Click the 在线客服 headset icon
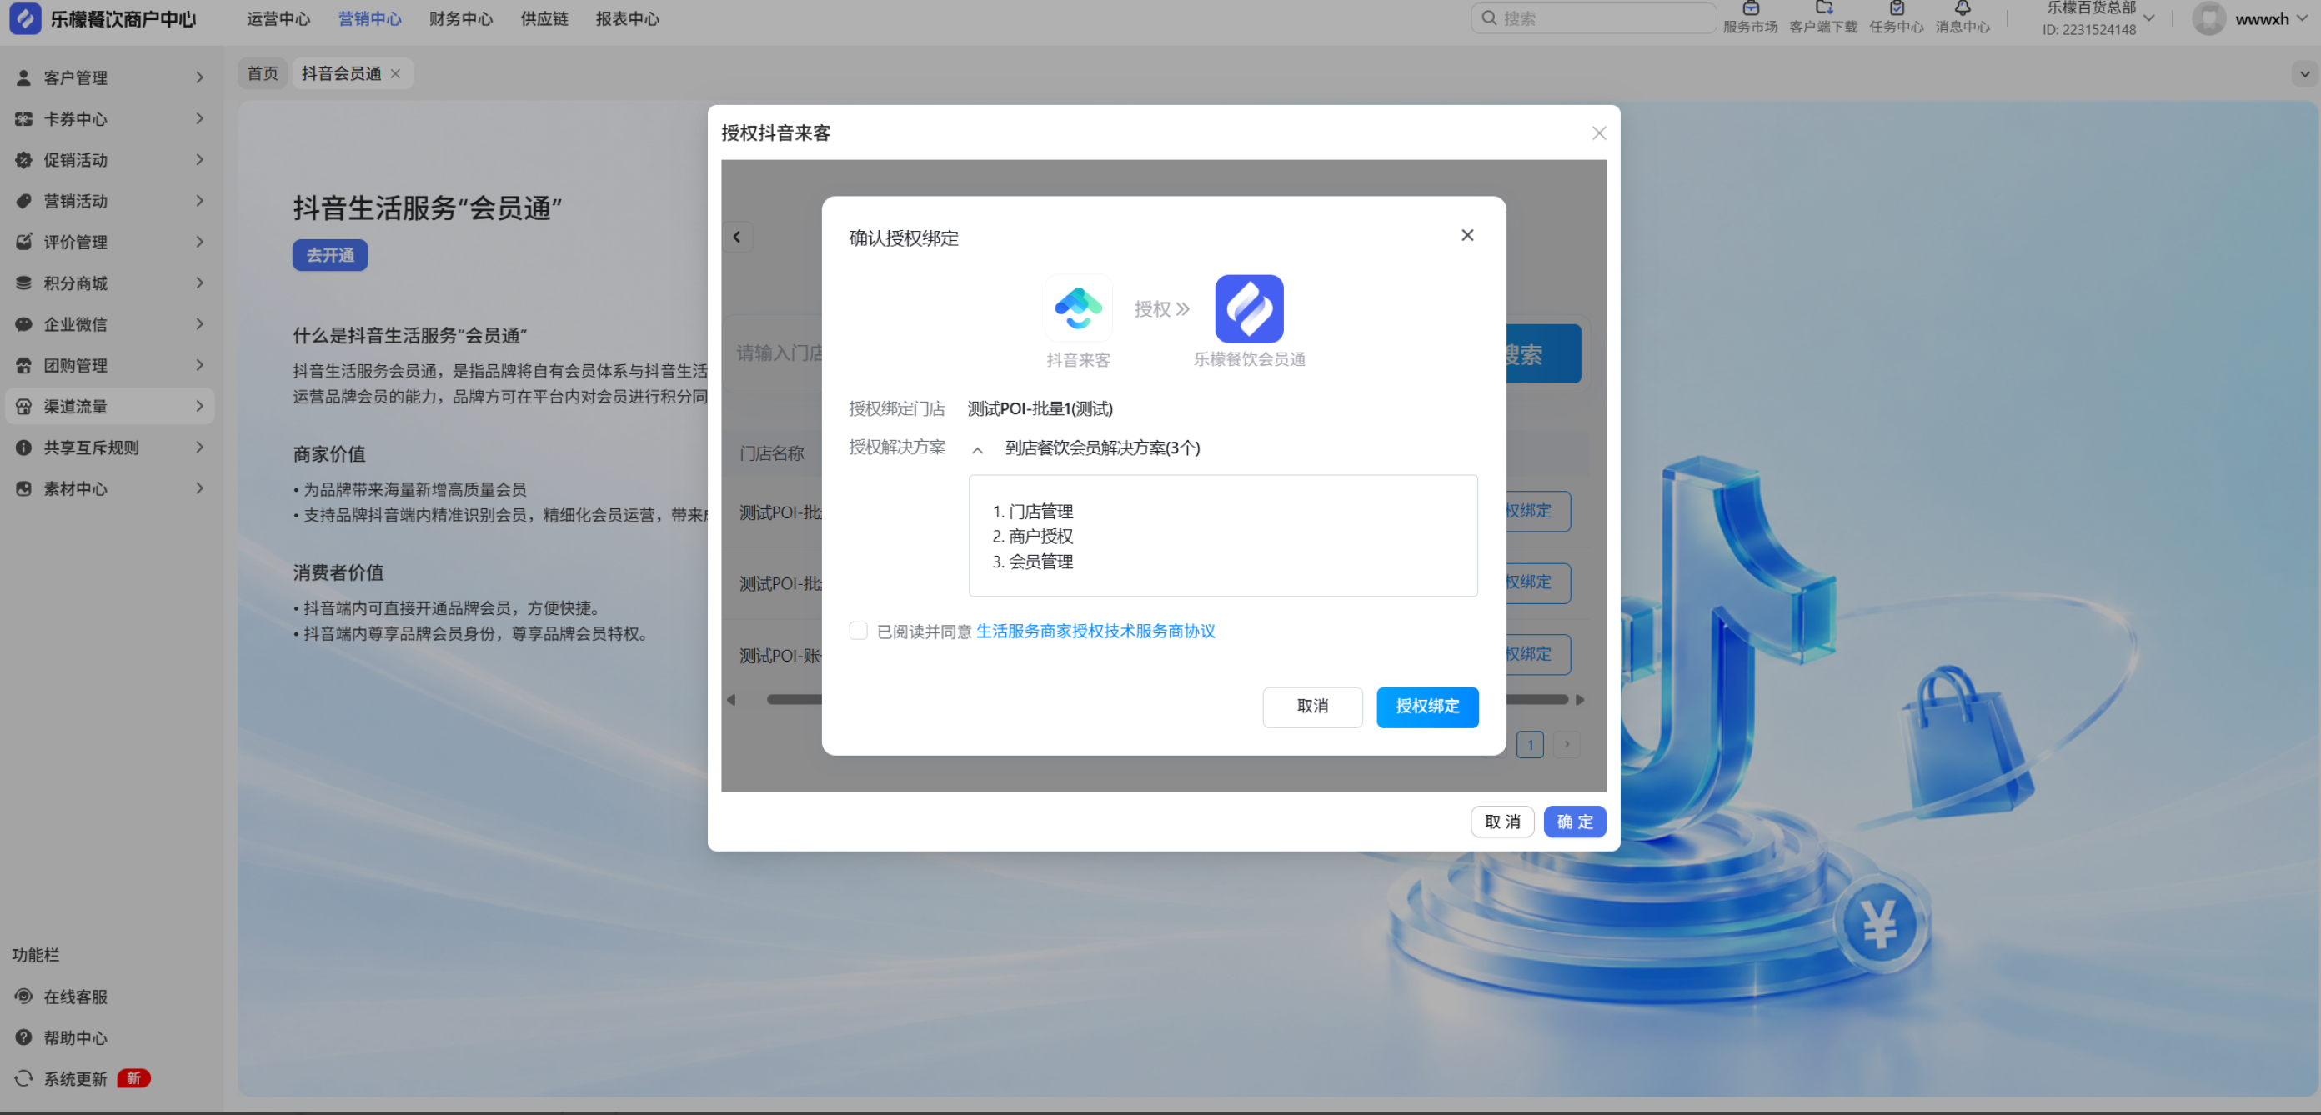Image resolution: width=2321 pixels, height=1115 pixels. tap(24, 996)
